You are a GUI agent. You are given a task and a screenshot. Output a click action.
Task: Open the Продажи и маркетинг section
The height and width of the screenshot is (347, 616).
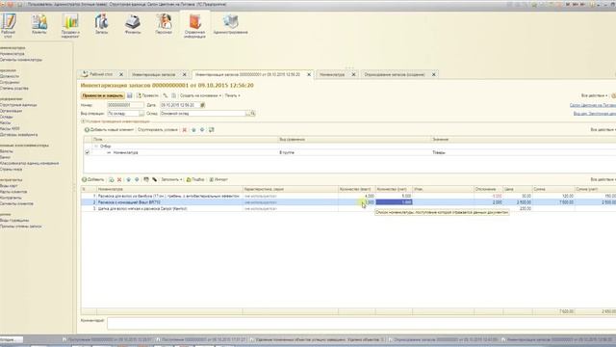(x=70, y=25)
